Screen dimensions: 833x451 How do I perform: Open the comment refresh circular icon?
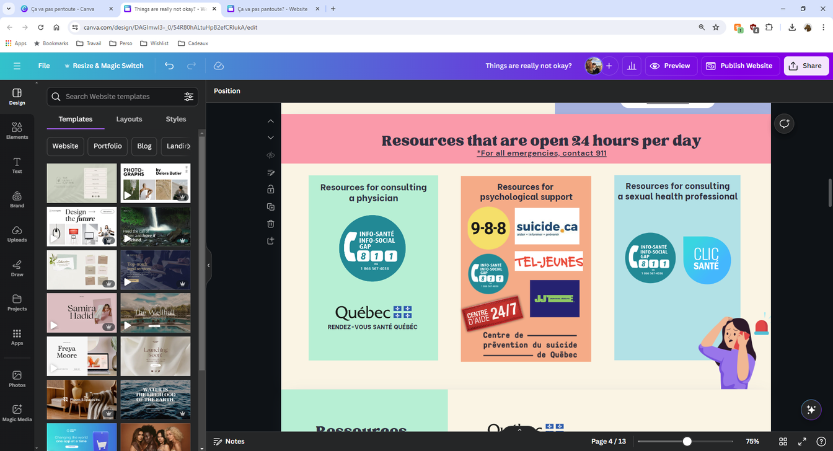[784, 123]
